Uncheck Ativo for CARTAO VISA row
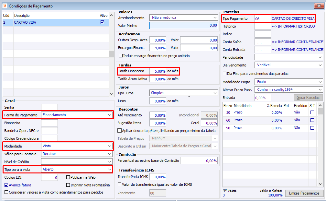This screenshot has width=326, height=201. click(x=103, y=22)
